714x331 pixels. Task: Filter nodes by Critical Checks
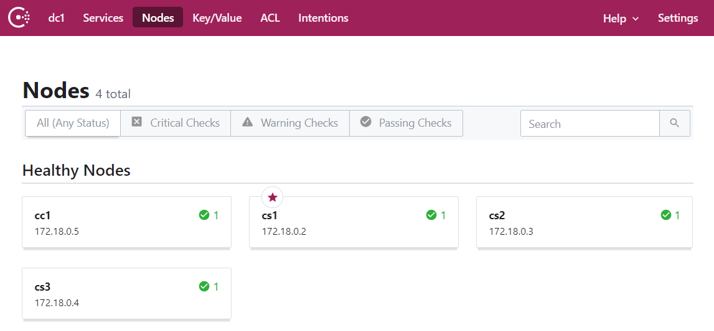pyautogui.click(x=176, y=123)
